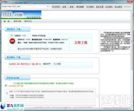Open 挂机设置 settings
Image resolution: width=134 pixels, height=111 pixels.
100,7
